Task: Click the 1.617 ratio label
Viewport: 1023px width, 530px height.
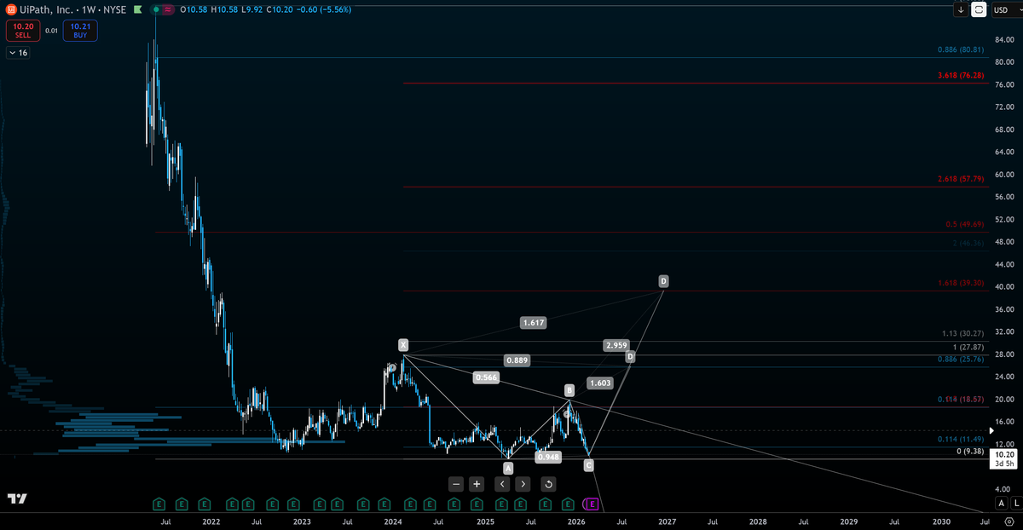Action: [x=533, y=323]
